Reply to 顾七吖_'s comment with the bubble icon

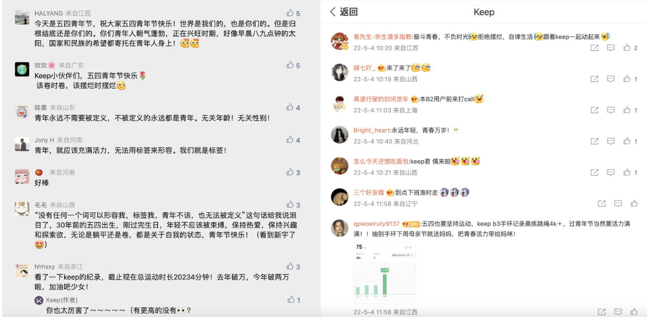click(611, 79)
